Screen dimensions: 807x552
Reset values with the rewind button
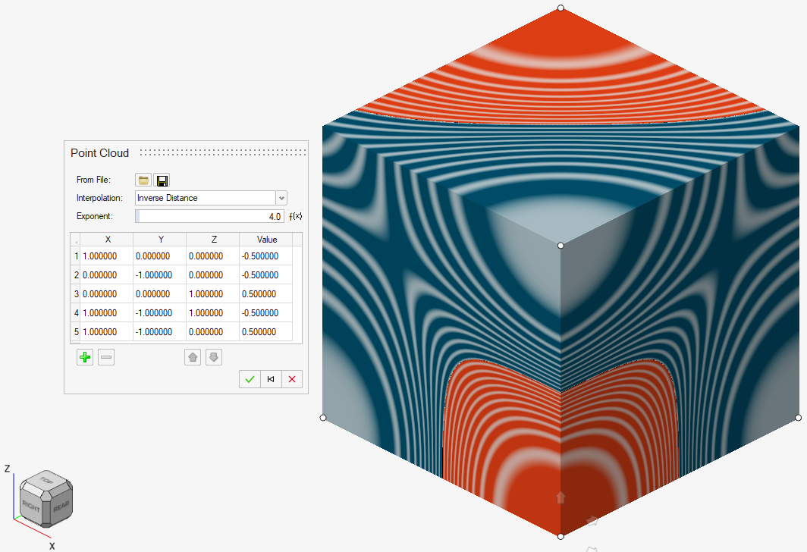(x=270, y=379)
